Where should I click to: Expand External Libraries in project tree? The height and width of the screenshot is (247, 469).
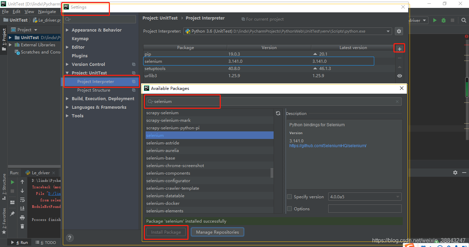pyautogui.click(x=10, y=45)
